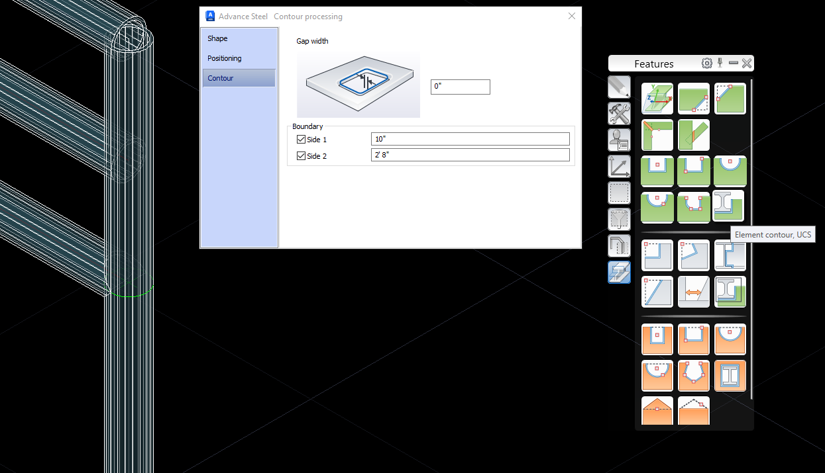This screenshot has height=473, width=825.
Task: Click the user properties icon in Features sidebar
Action: [619, 140]
